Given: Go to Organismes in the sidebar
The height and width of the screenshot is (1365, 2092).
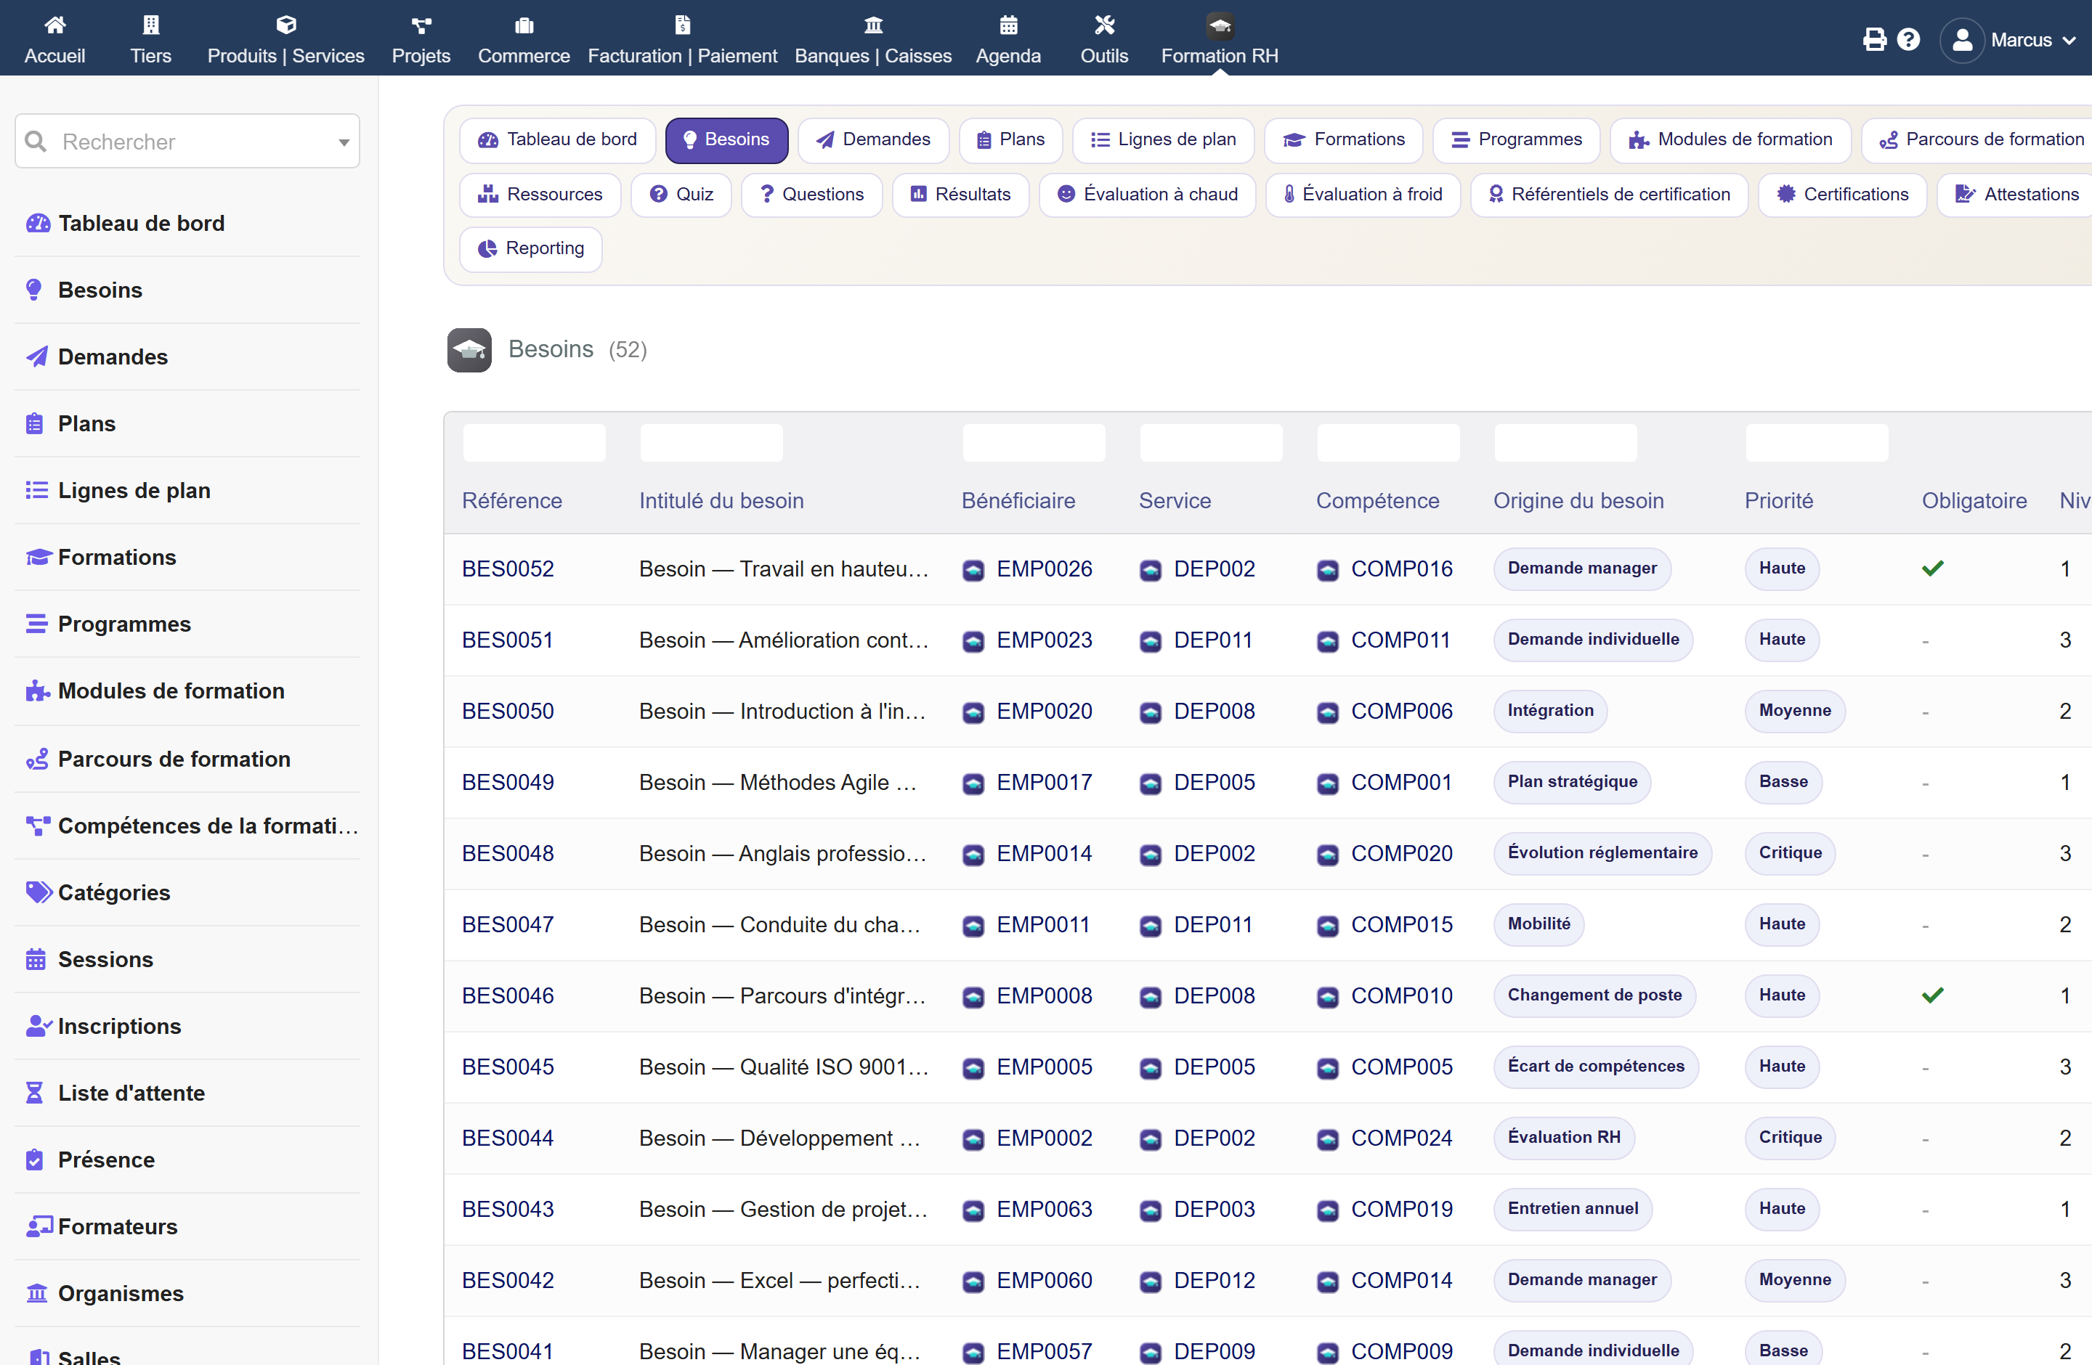Looking at the screenshot, I should tap(121, 1294).
